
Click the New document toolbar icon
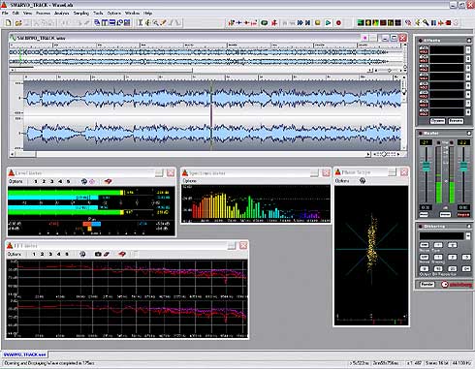click(x=8, y=23)
